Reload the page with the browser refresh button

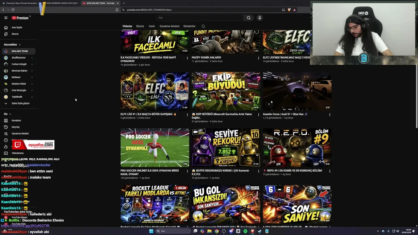[x=13, y=10]
